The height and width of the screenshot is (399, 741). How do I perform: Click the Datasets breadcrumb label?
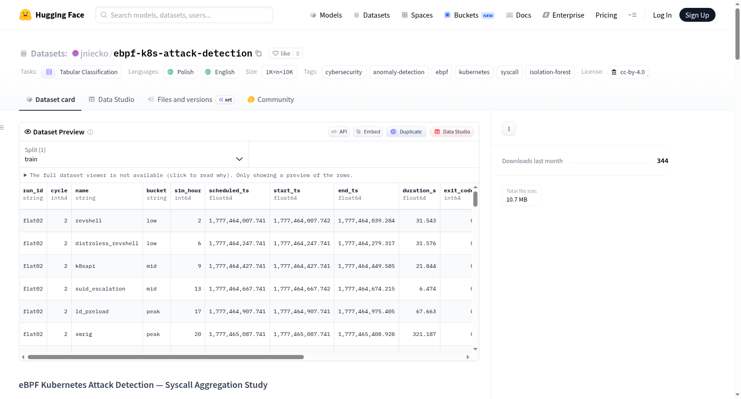(x=49, y=53)
